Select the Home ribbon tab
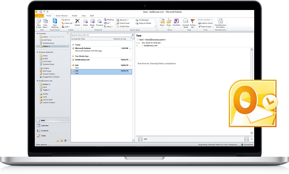 [49, 16]
